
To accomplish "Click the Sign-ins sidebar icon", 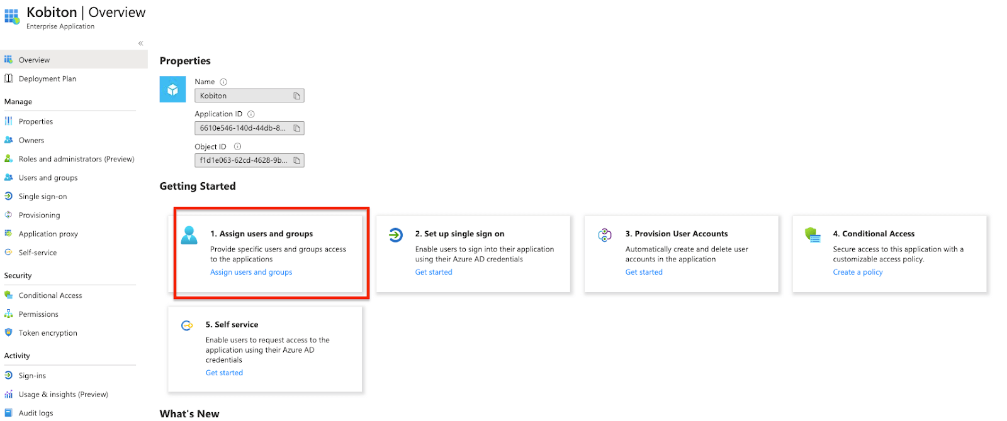I will pos(8,376).
